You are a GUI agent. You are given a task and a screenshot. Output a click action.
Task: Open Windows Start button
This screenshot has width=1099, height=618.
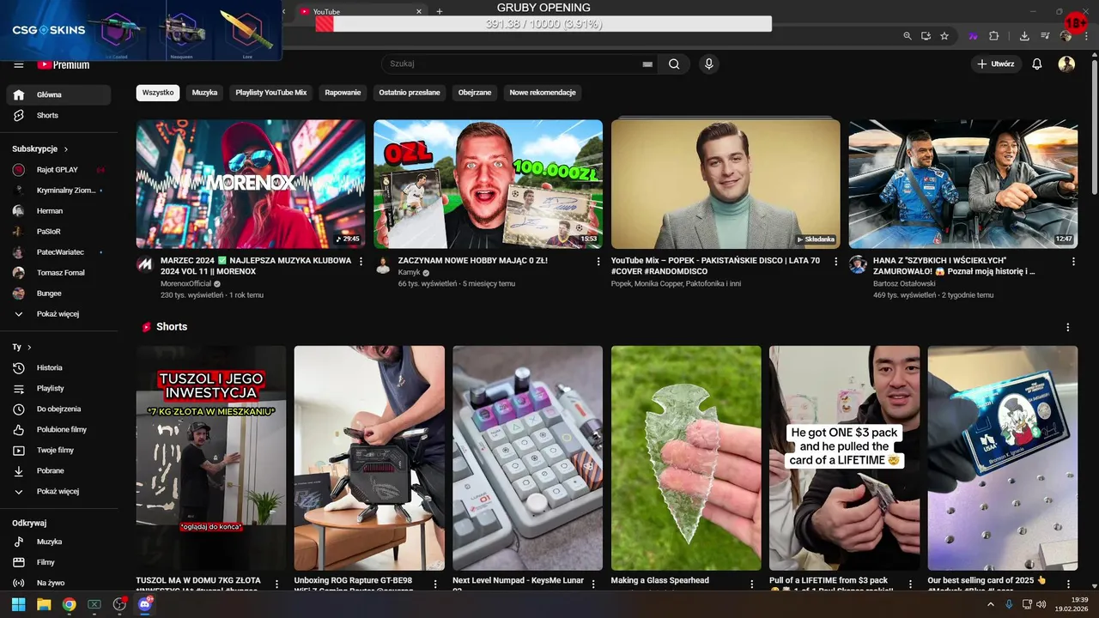[x=18, y=604]
